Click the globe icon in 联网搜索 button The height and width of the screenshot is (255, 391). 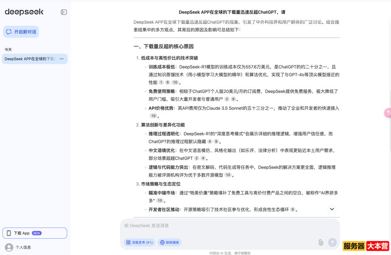pyautogui.click(x=162, y=242)
